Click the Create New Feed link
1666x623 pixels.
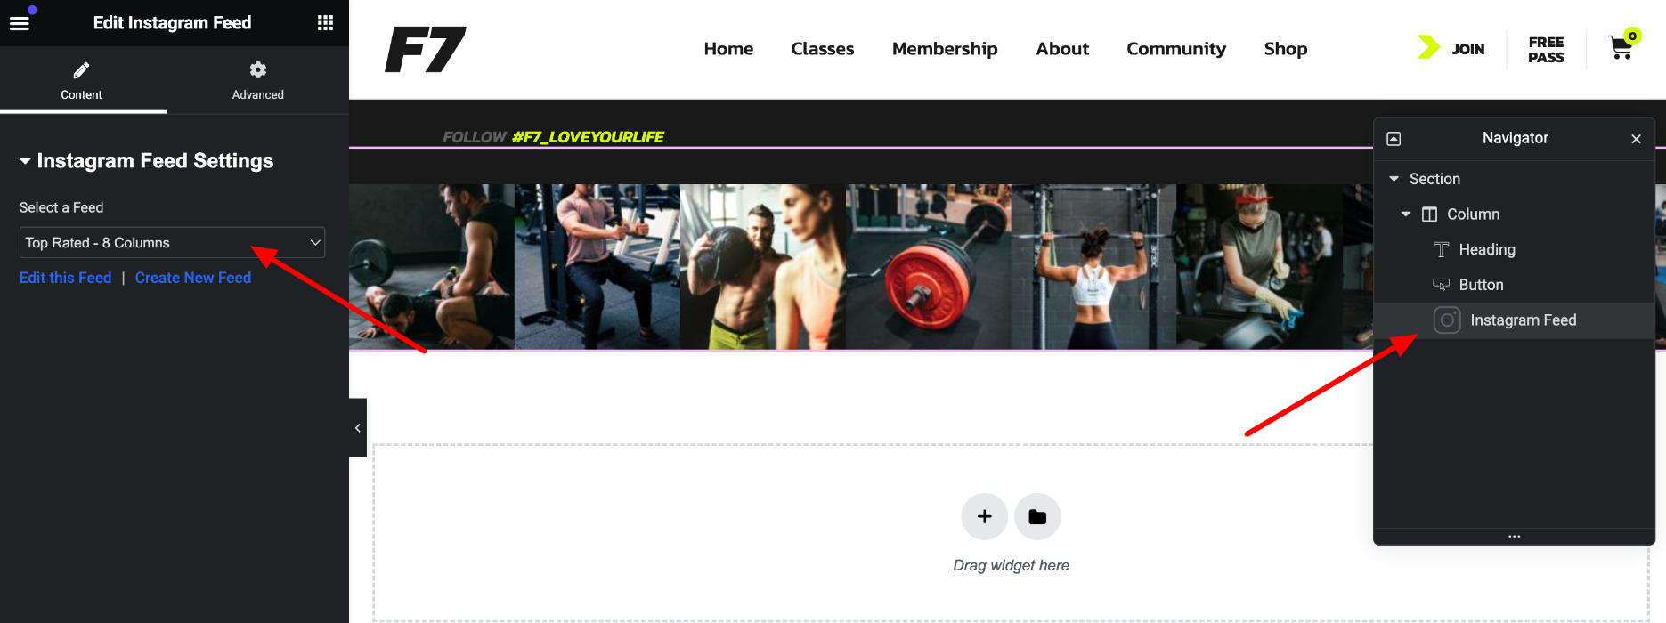[x=193, y=278]
